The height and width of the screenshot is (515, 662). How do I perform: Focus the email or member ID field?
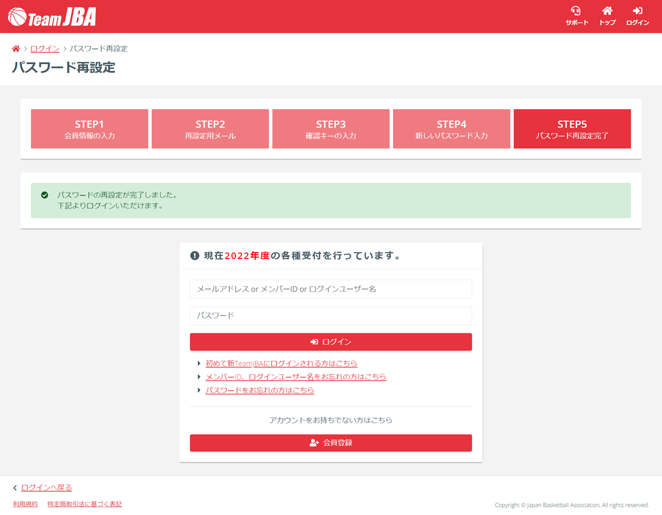tap(331, 289)
